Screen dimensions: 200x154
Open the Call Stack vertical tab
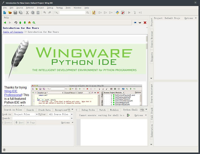(x=152, y=114)
